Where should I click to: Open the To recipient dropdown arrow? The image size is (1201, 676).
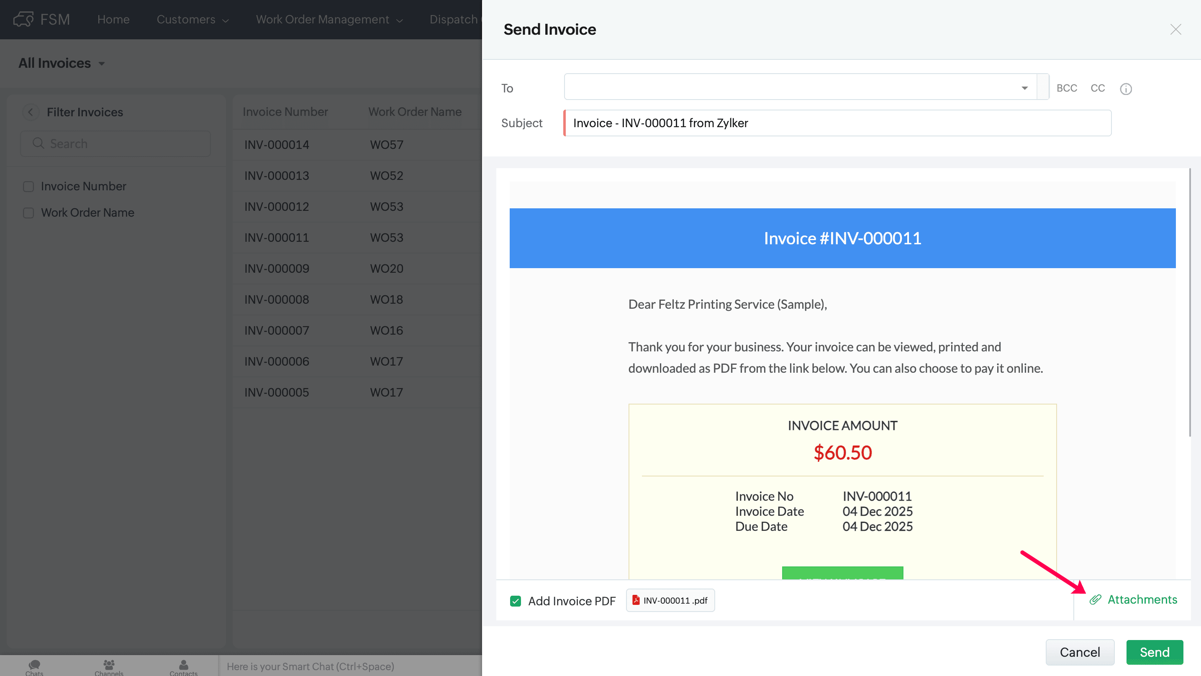[x=1024, y=88]
